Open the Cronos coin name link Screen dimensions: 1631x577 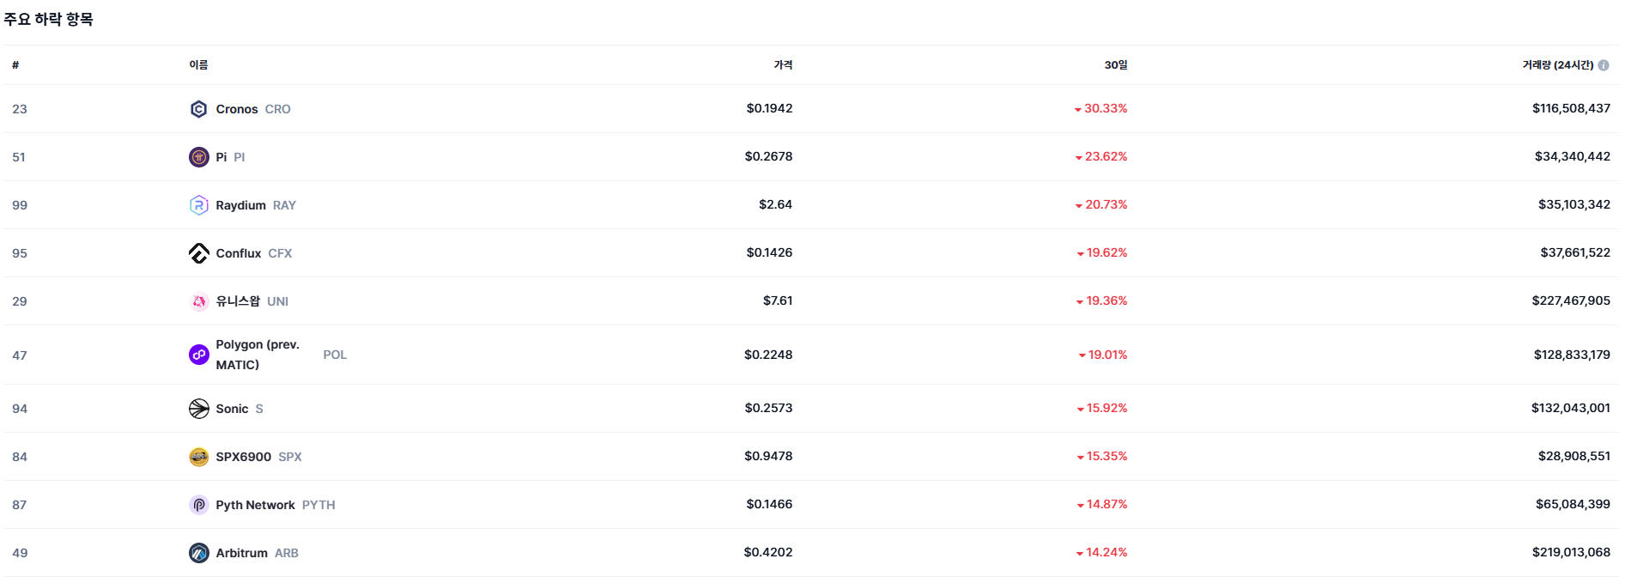click(237, 109)
